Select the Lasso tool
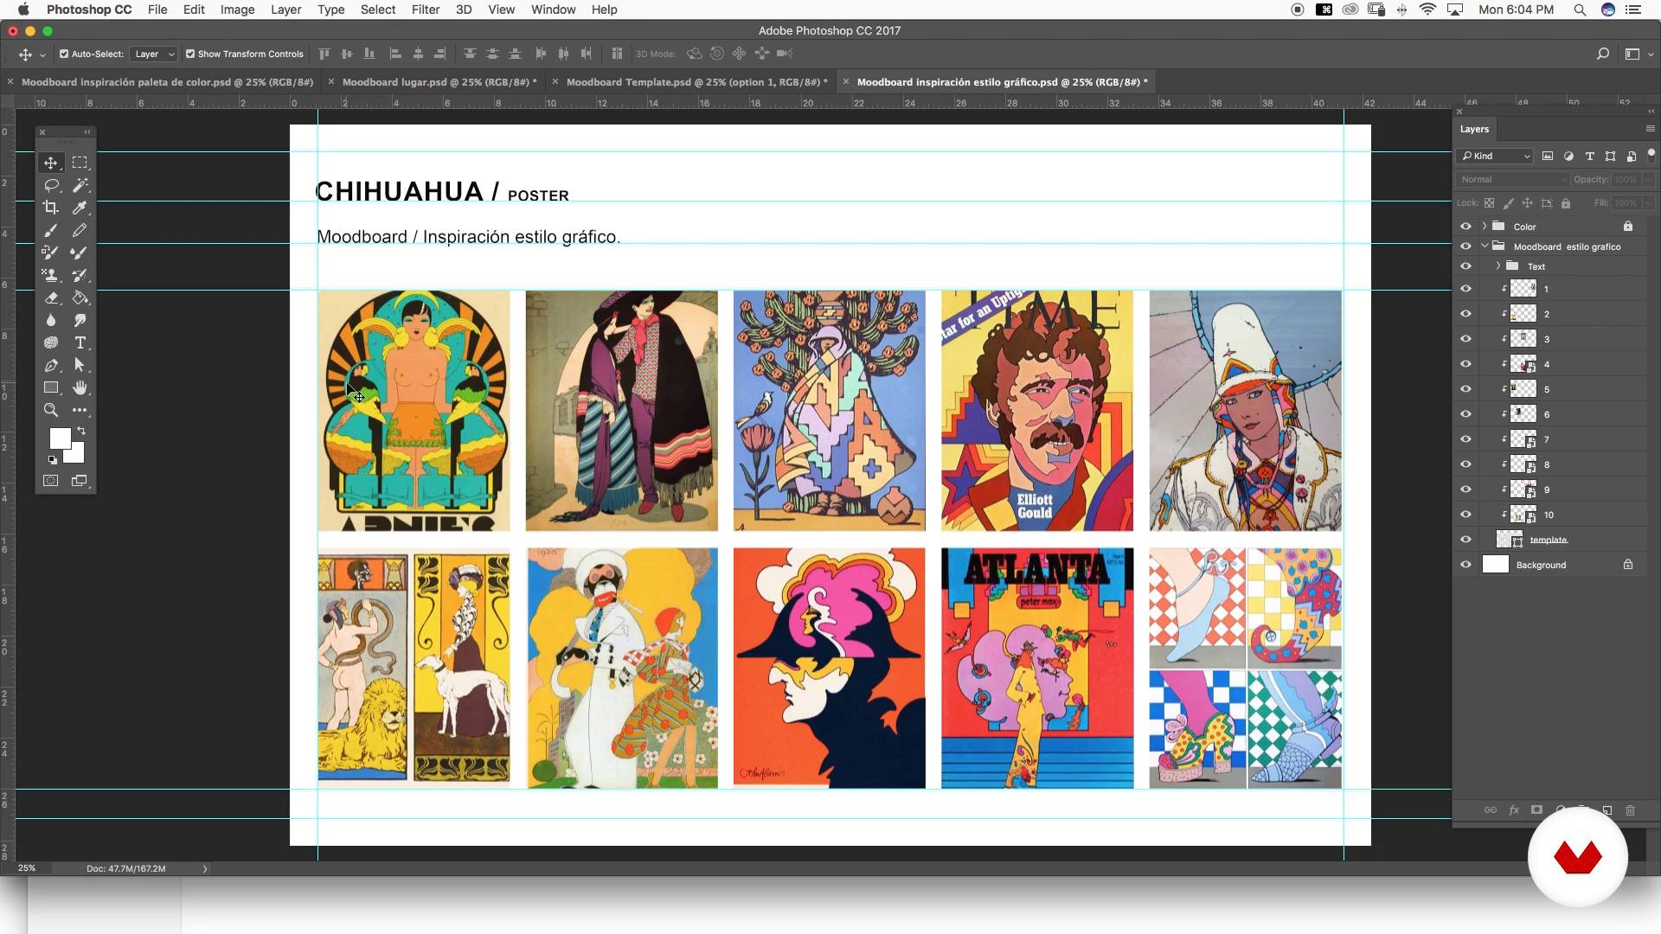This screenshot has height=934, width=1661. click(x=51, y=185)
